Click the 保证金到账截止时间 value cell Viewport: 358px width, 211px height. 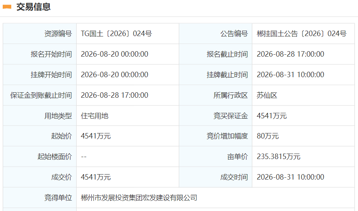127,95
